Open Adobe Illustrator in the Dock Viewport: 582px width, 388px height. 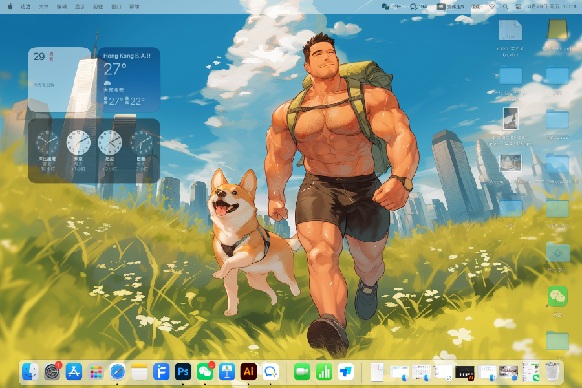click(x=248, y=372)
